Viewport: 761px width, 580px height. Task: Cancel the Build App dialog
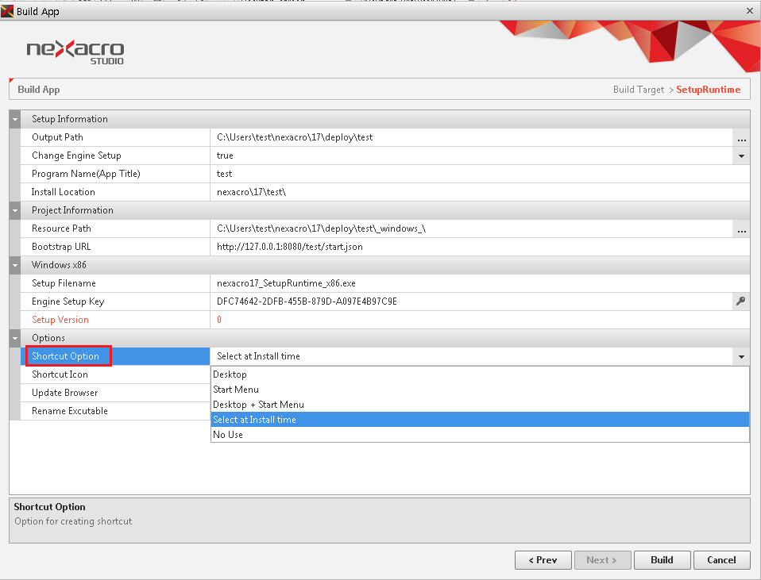(721, 560)
